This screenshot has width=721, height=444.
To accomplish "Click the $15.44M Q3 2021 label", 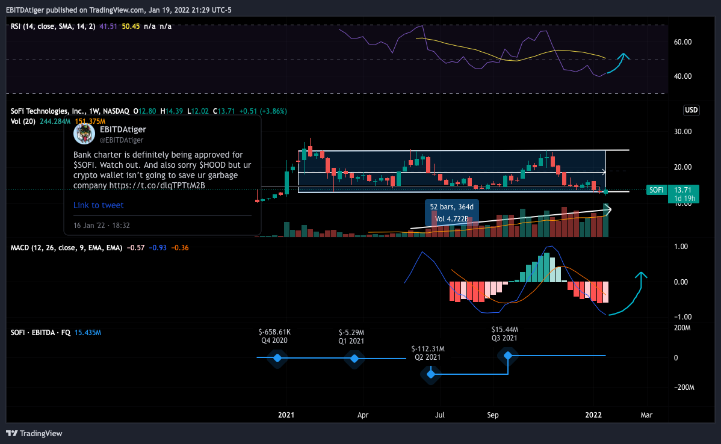I will 504,334.
